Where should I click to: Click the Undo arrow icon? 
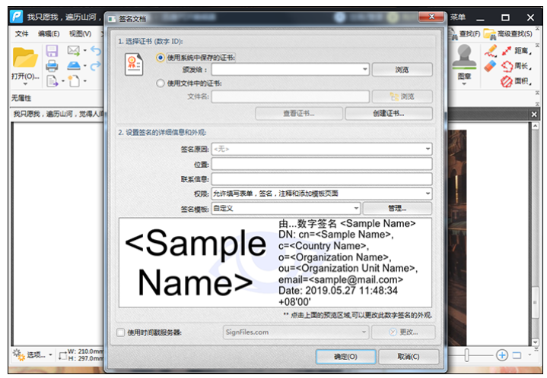(96, 51)
